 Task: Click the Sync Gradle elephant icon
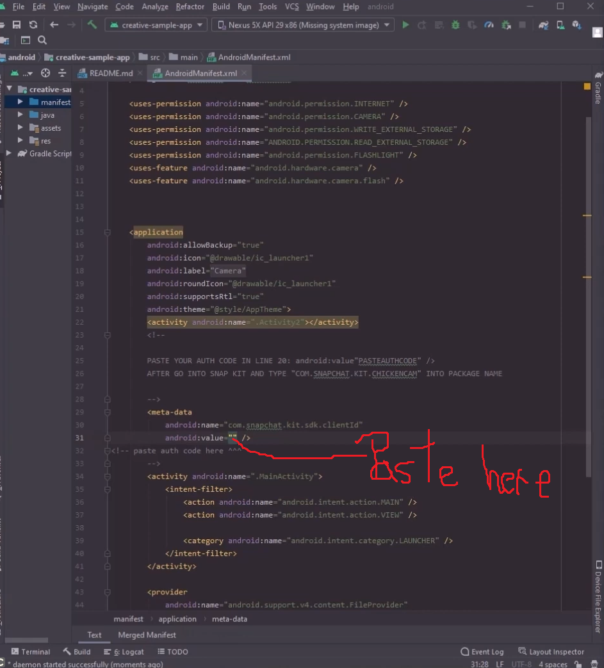[544, 25]
